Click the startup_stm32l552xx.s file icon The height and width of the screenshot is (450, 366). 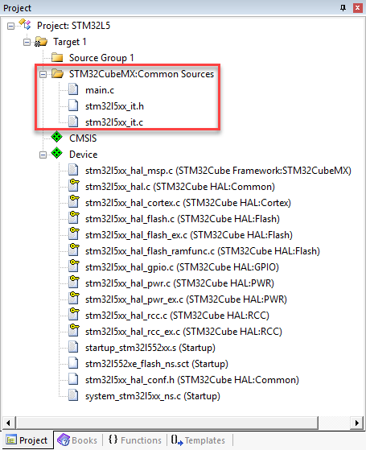[73, 347]
